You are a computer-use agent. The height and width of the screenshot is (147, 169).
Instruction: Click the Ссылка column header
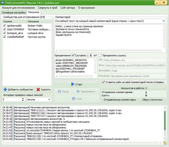15,21
